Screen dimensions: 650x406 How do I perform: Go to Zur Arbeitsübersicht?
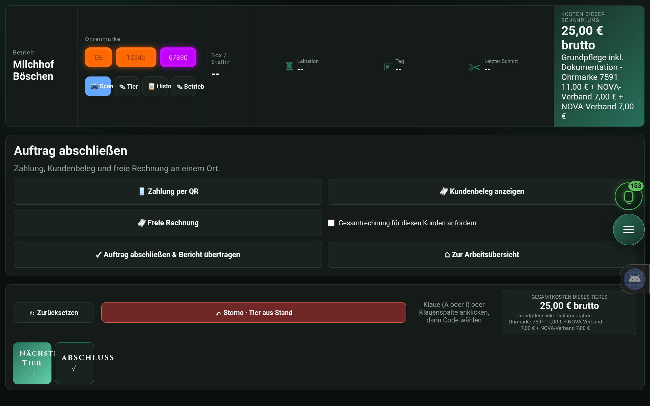(x=482, y=254)
